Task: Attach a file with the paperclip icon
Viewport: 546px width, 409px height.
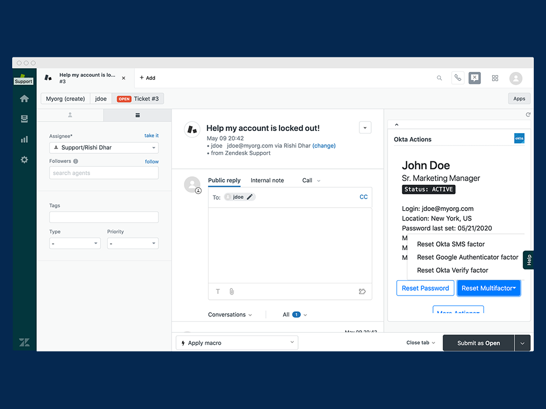Action: [231, 291]
